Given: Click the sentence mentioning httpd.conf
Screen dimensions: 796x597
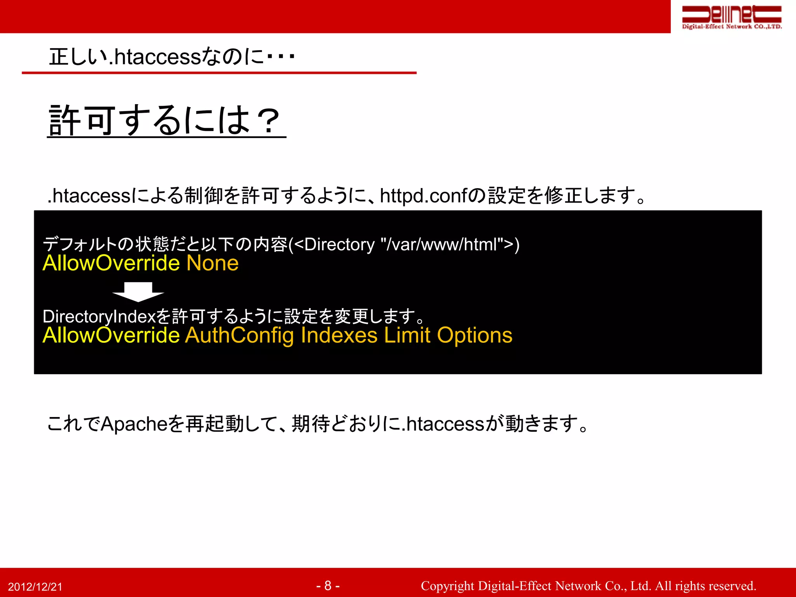Looking at the screenshot, I should [346, 196].
